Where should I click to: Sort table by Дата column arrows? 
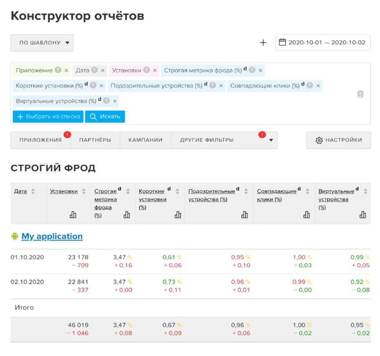[x=33, y=191]
